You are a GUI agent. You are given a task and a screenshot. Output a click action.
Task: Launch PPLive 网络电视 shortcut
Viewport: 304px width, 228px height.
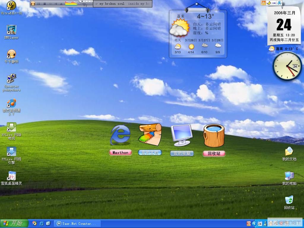point(12,131)
